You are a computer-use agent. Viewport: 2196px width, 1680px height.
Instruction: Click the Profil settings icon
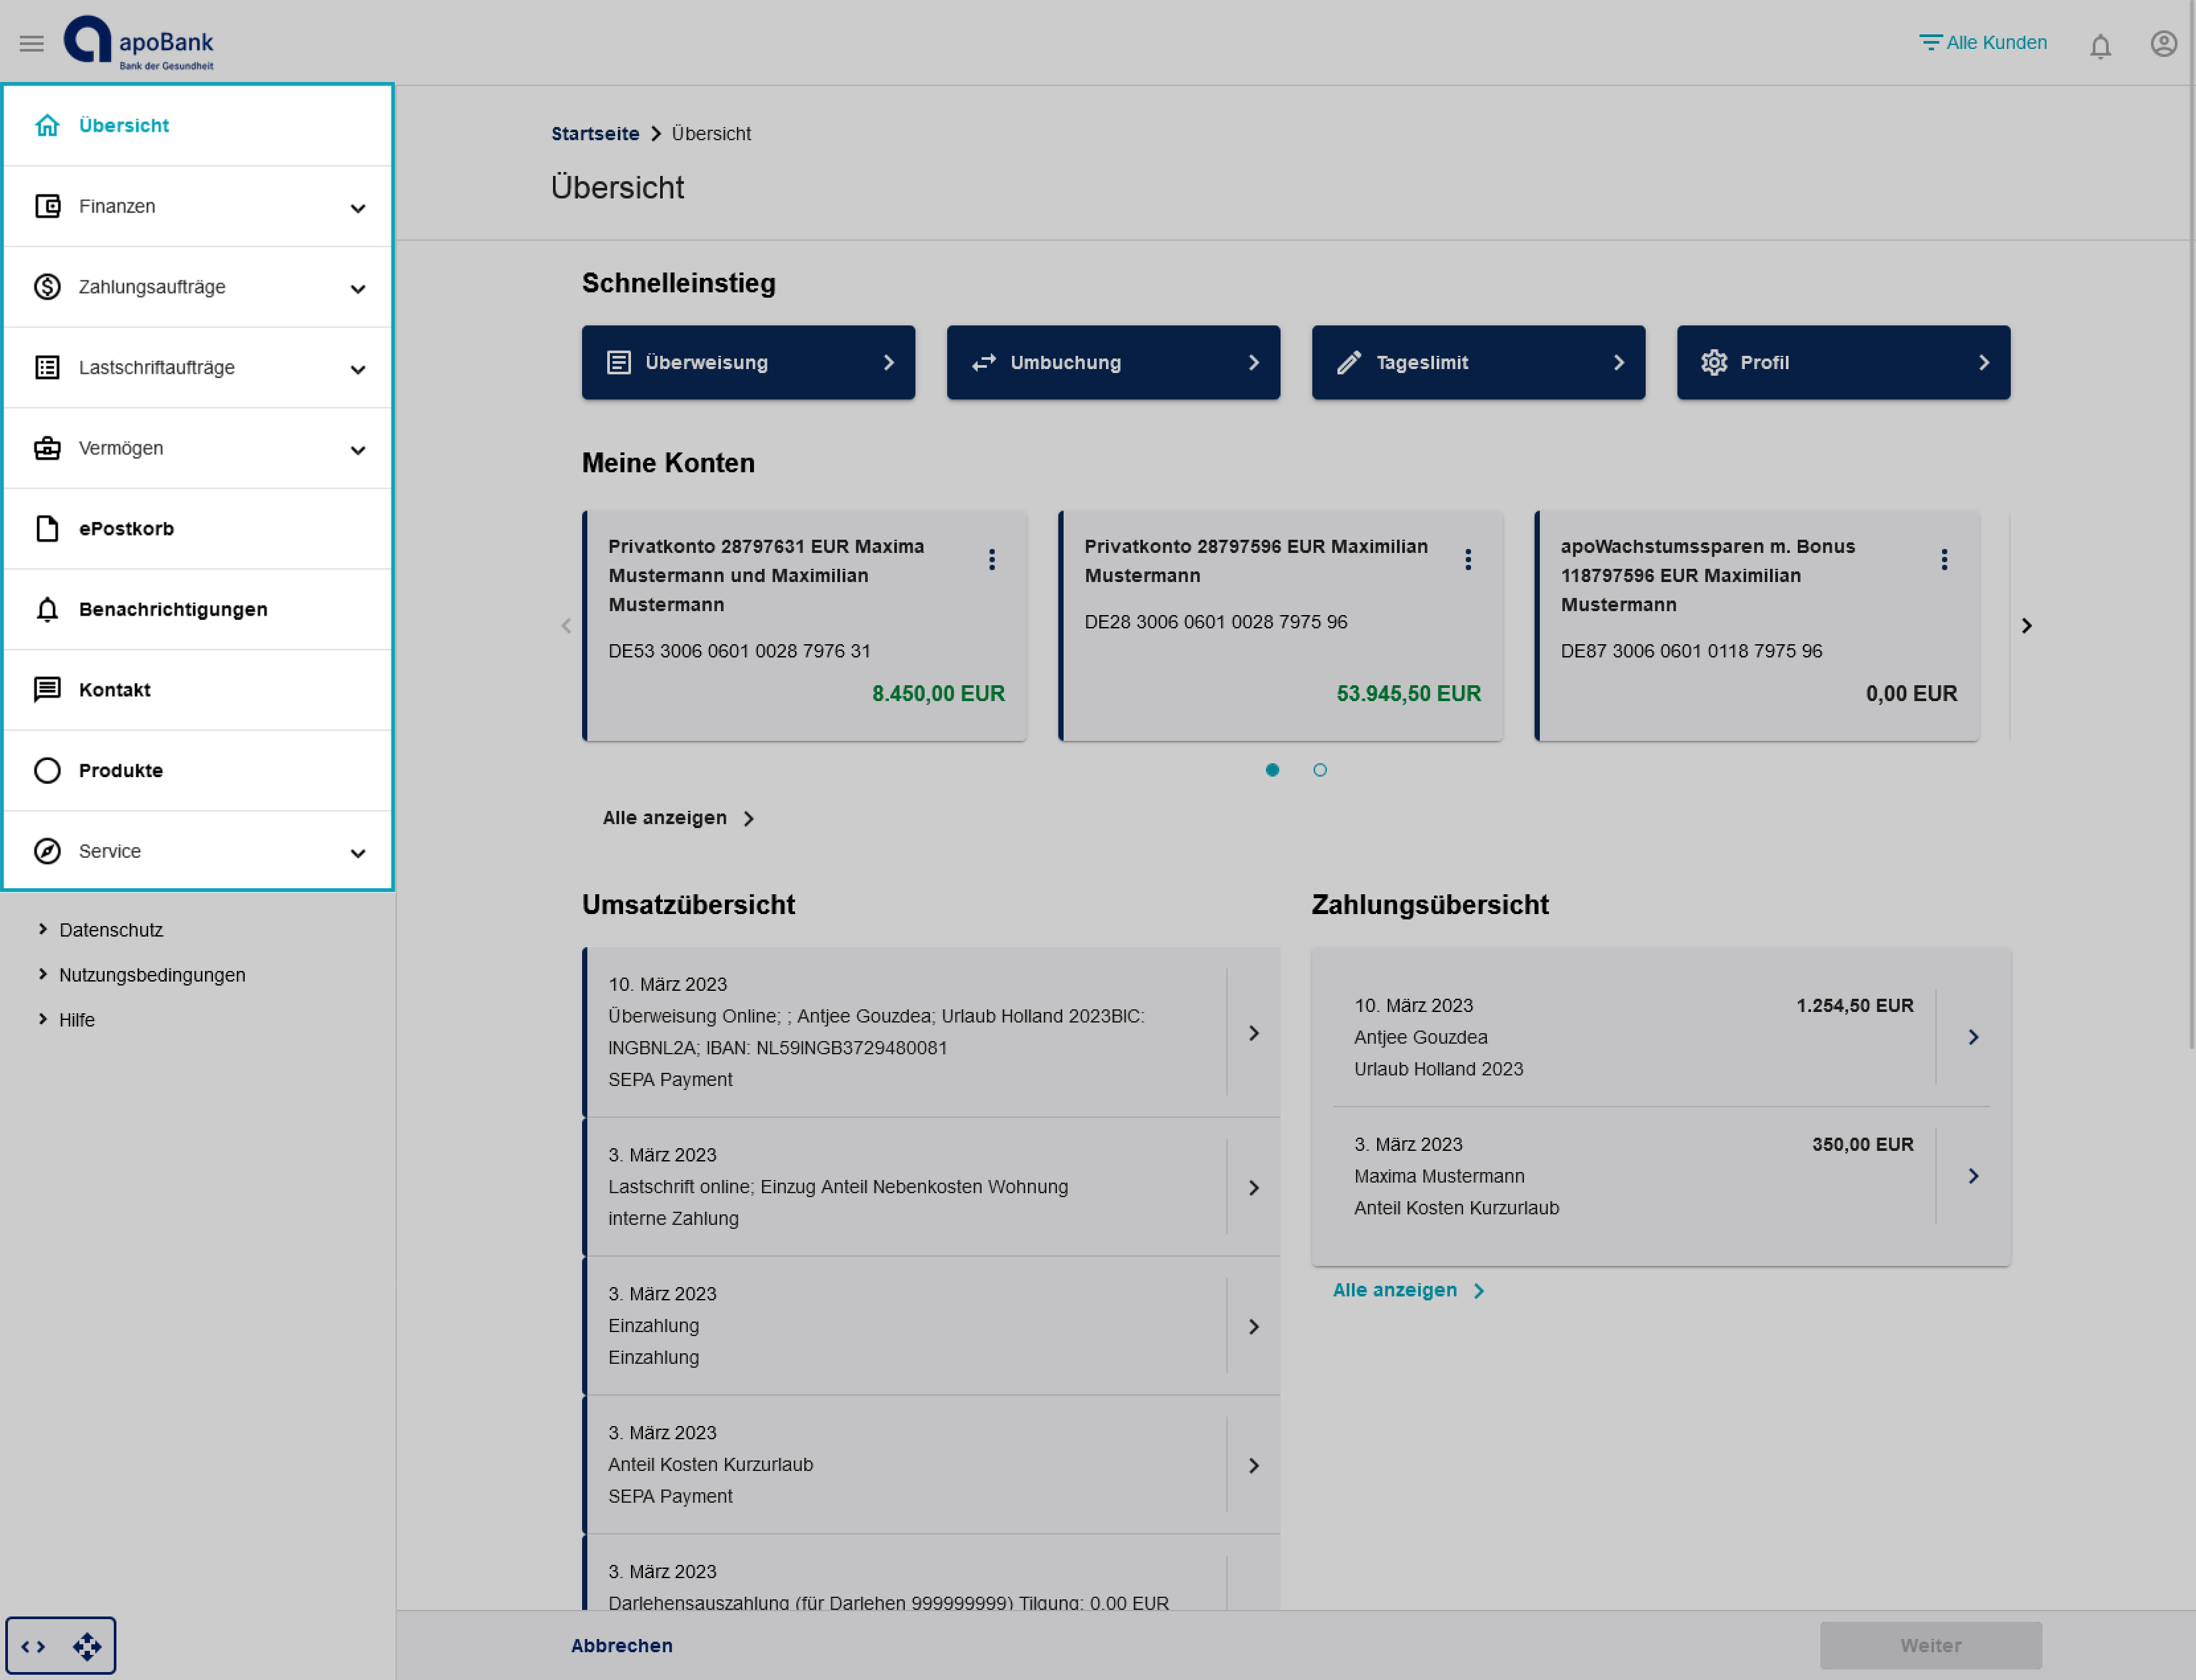pos(1712,362)
